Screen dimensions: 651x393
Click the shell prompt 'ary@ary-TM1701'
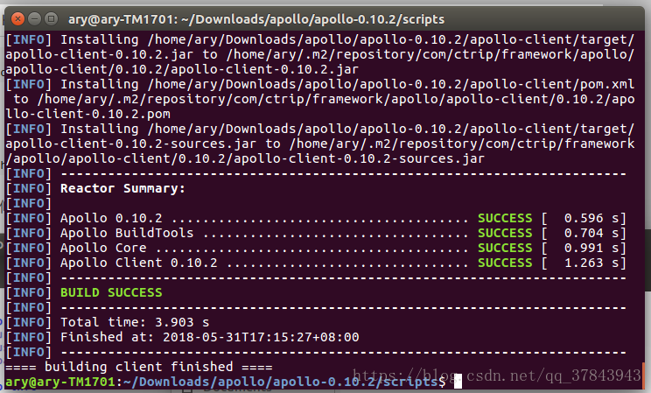click(x=60, y=382)
